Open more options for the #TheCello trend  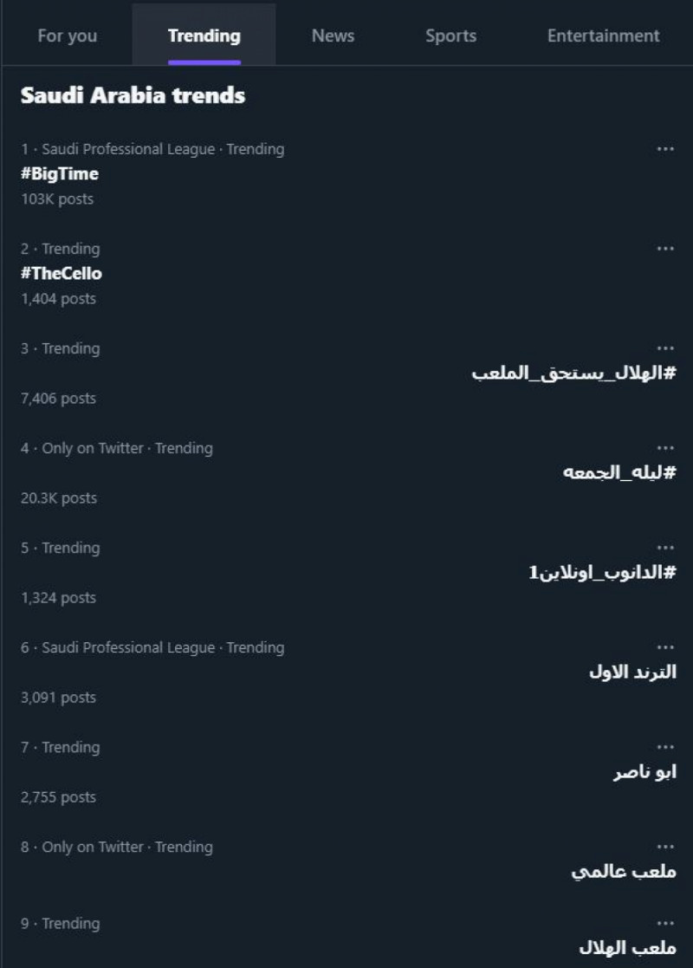(x=665, y=248)
